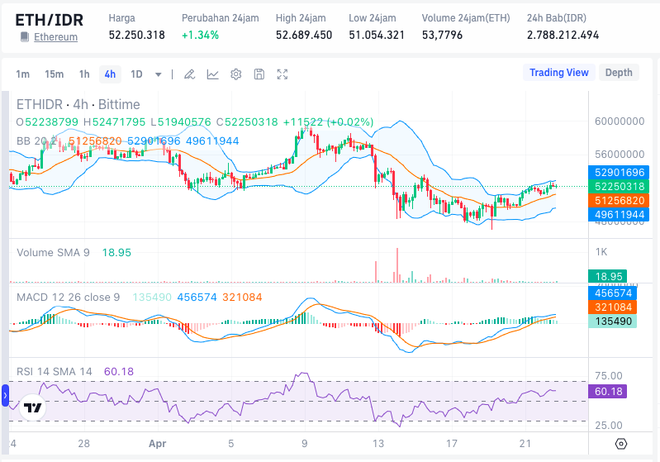Image resolution: width=660 pixels, height=462 pixels.
Task: Click the Harga value 52.250.318
Action: point(137,35)
